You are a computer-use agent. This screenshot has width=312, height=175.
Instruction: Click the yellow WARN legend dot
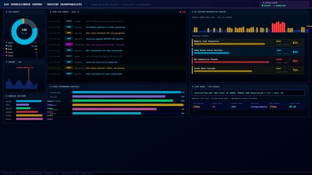(6, 49)
